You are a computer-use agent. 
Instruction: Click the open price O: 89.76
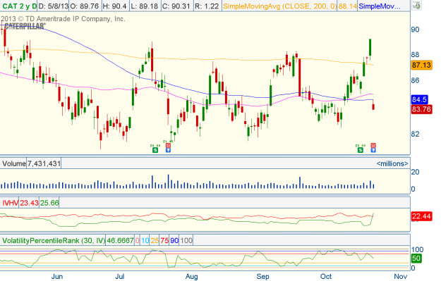pos(85,6)
